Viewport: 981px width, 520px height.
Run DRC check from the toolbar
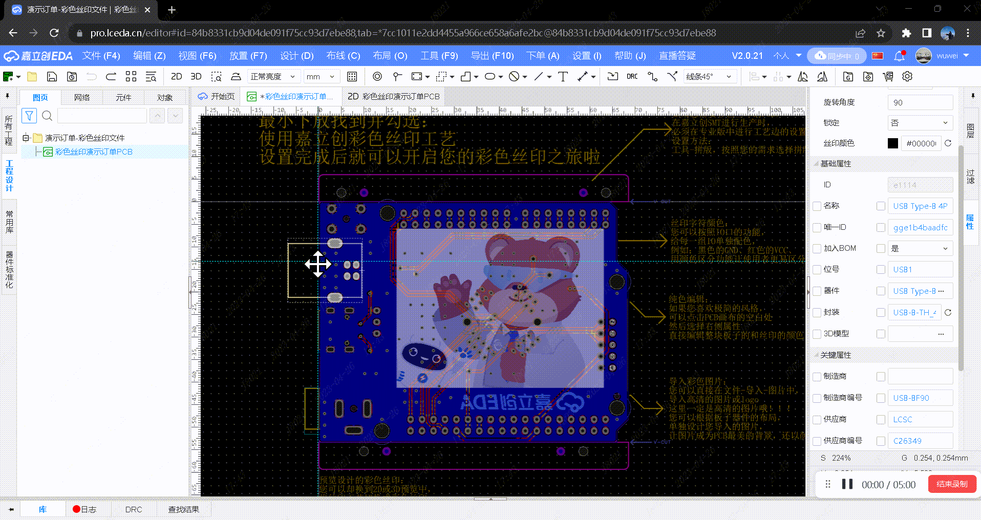(x=632, y=77)
